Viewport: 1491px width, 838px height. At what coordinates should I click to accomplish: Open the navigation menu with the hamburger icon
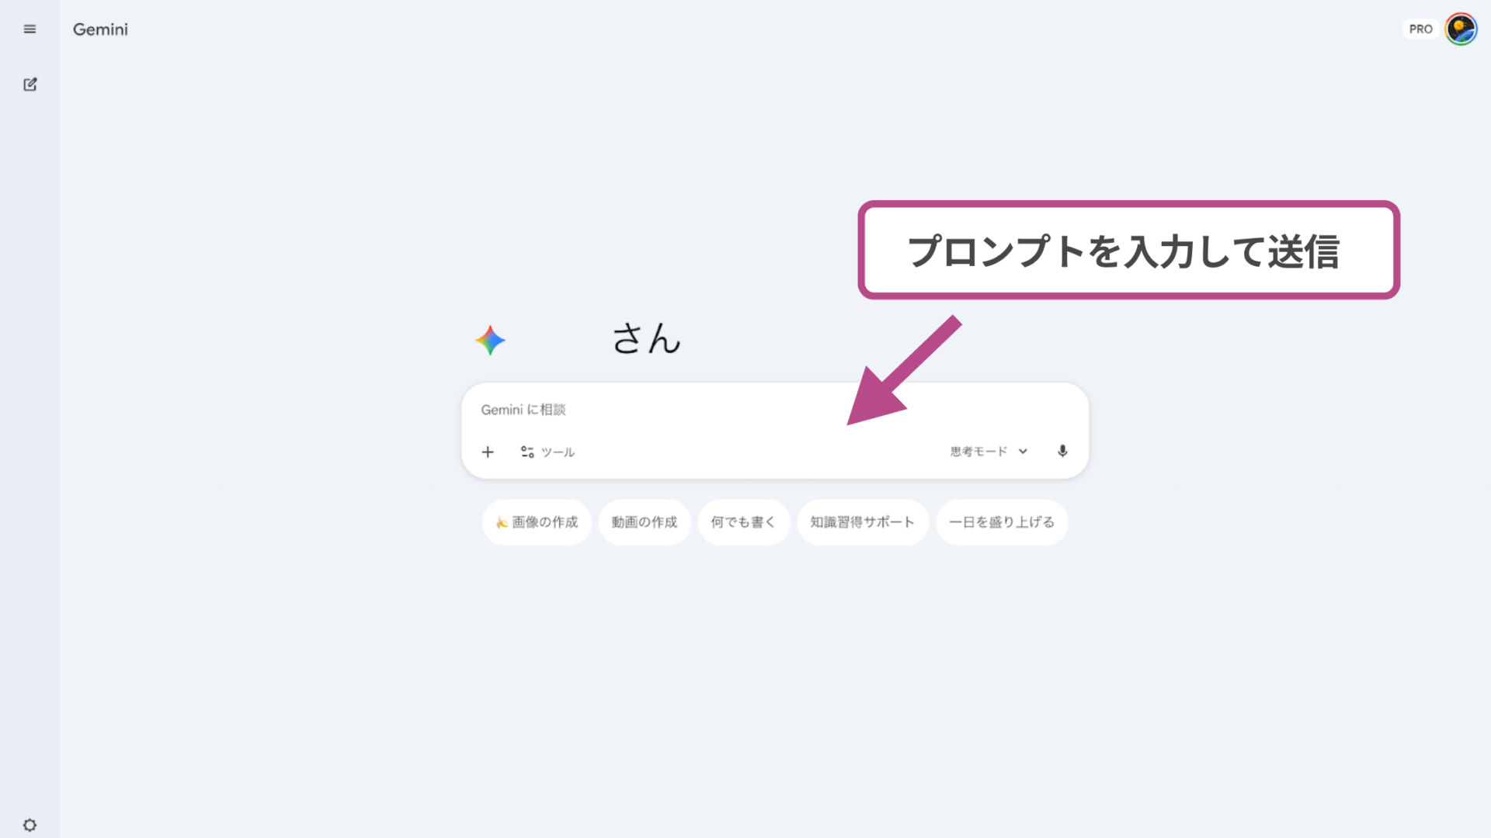point(30,29)
